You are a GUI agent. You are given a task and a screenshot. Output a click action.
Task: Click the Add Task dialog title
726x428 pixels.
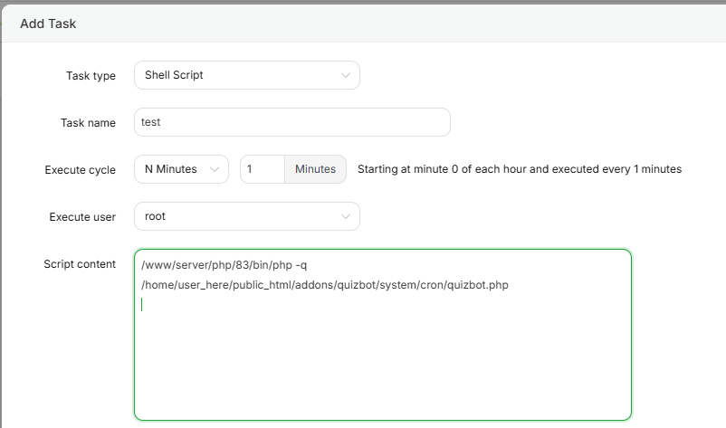(48, 24)
